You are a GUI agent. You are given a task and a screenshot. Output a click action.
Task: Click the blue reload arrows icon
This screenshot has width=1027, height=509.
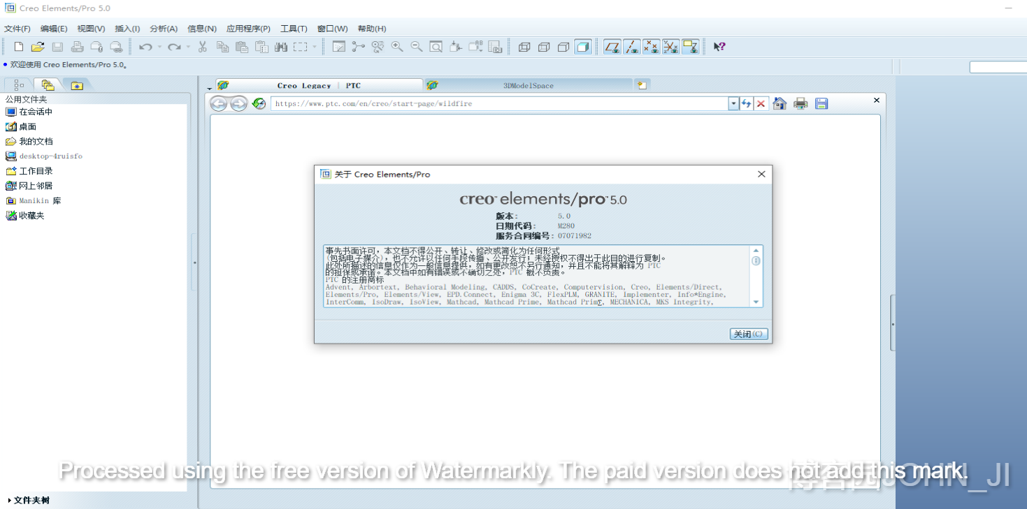coord(747,103)
